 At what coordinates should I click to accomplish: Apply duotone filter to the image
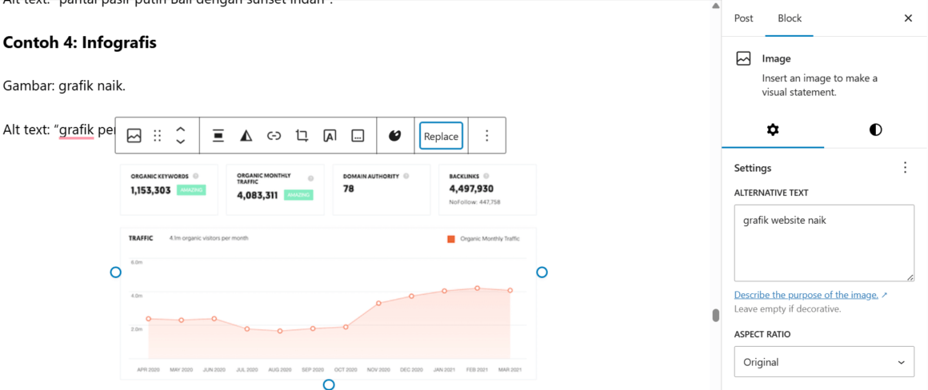point(246,136)
